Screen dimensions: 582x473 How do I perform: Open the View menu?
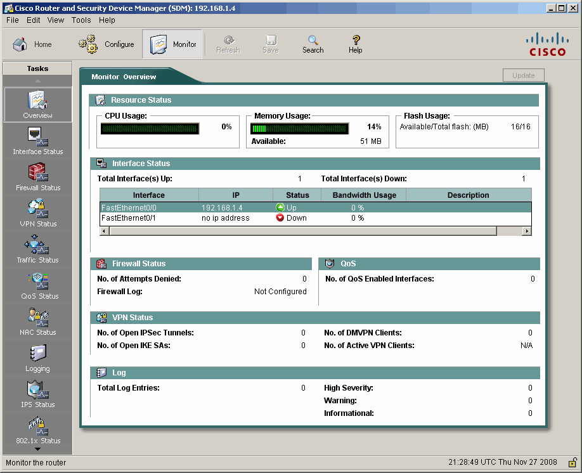coord(56,20)
